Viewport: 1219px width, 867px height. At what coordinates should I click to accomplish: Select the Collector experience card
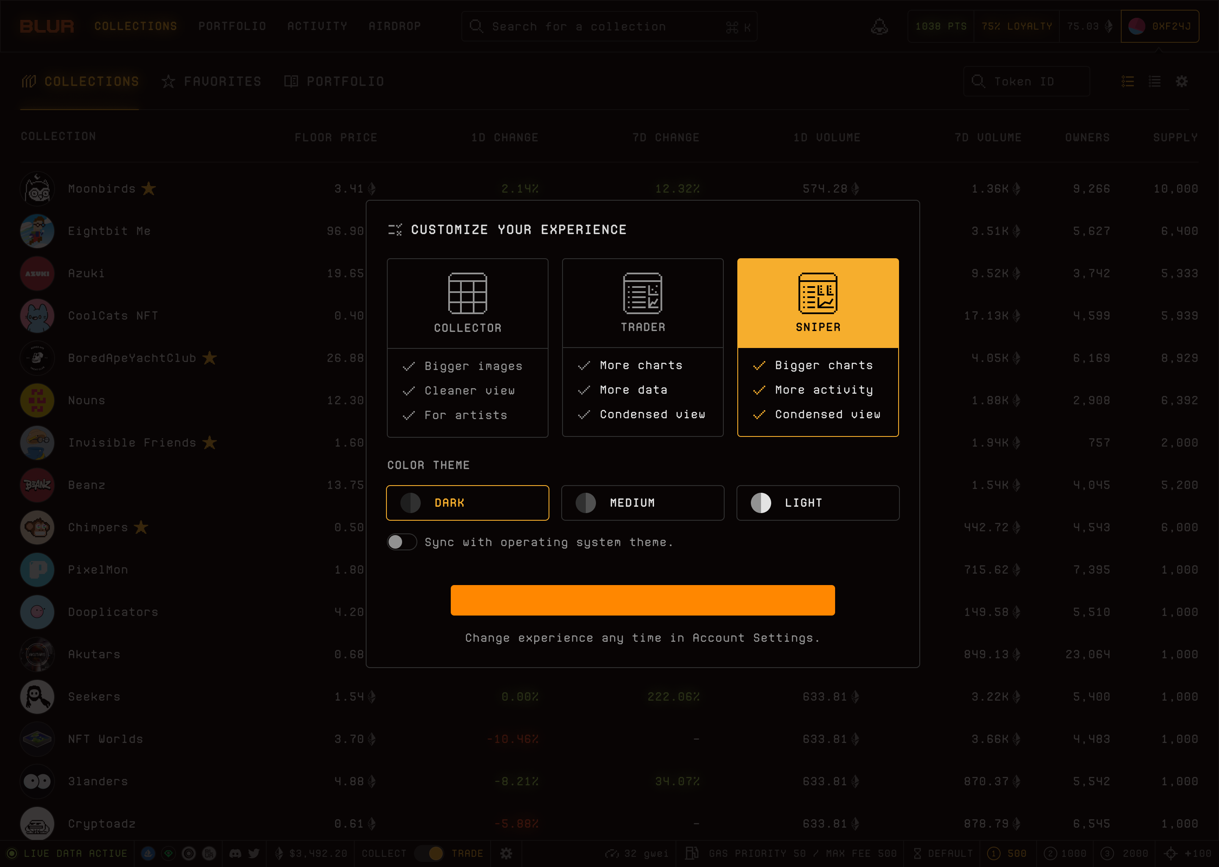[467, 348]
